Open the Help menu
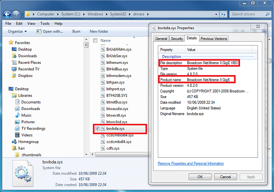274x192 pixels. [x=58, y=24]
